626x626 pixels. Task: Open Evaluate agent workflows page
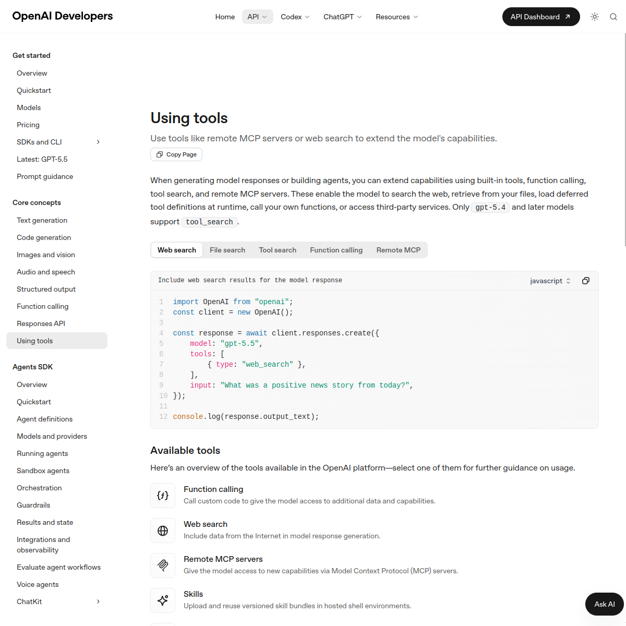pyautogui.click(x=58, y=567)
